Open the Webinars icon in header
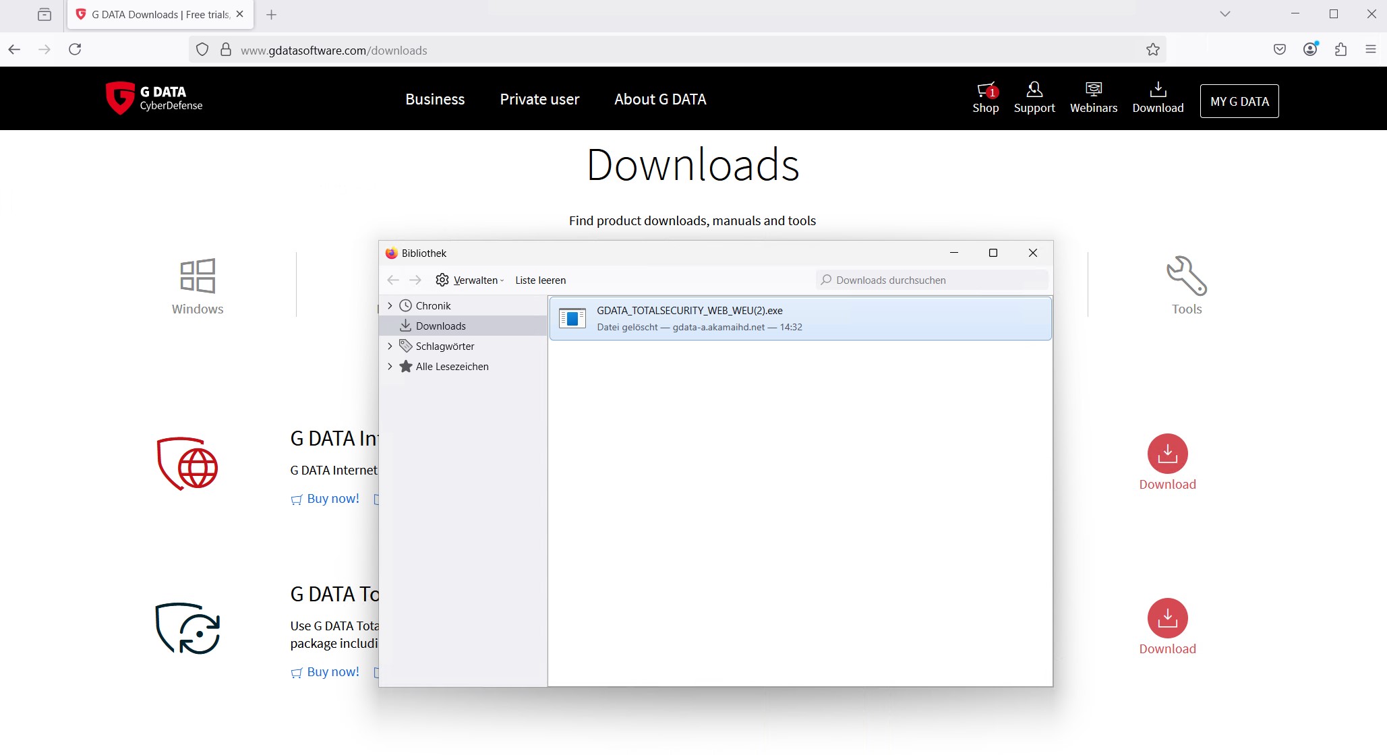1387x755 pixels. point(1094,98)
